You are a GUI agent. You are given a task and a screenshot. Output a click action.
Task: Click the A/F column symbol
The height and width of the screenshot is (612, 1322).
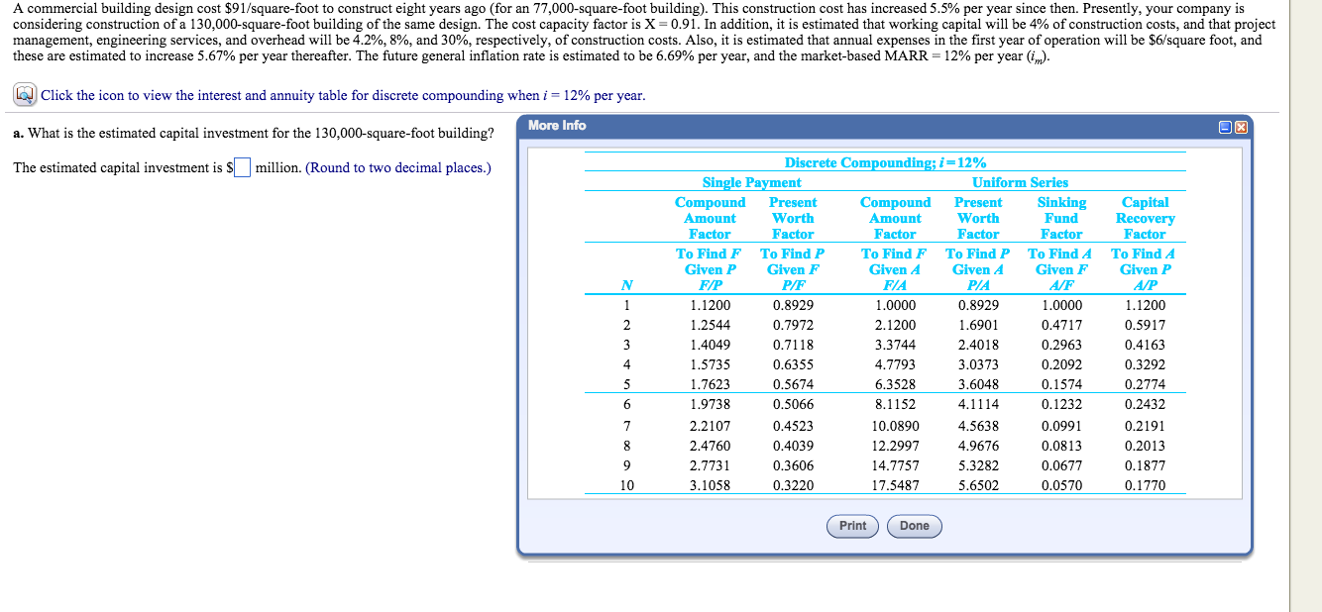(1061, 286)
